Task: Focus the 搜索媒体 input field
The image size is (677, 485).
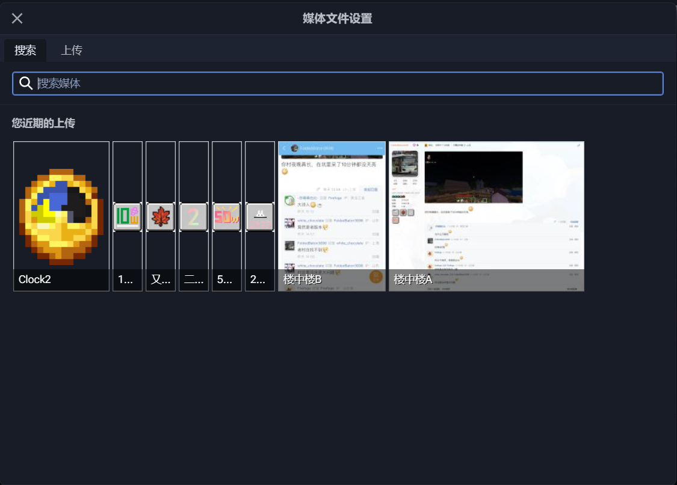Action: [338, 84]
